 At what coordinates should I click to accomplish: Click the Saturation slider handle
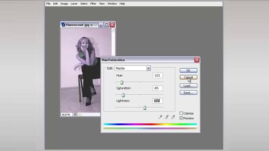click(123, 95)
